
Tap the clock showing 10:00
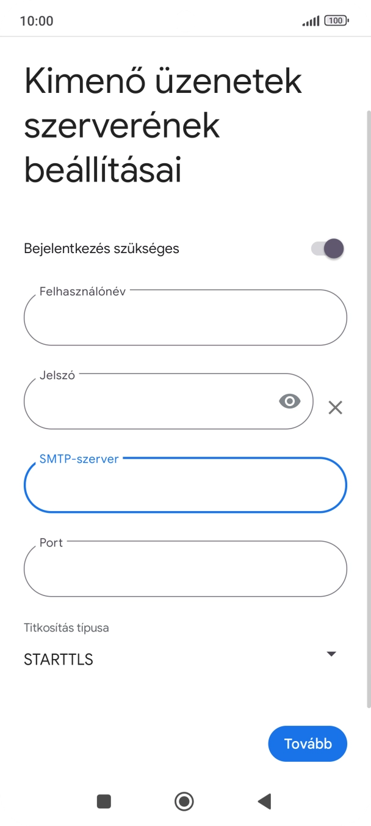(x=37, y=21)
